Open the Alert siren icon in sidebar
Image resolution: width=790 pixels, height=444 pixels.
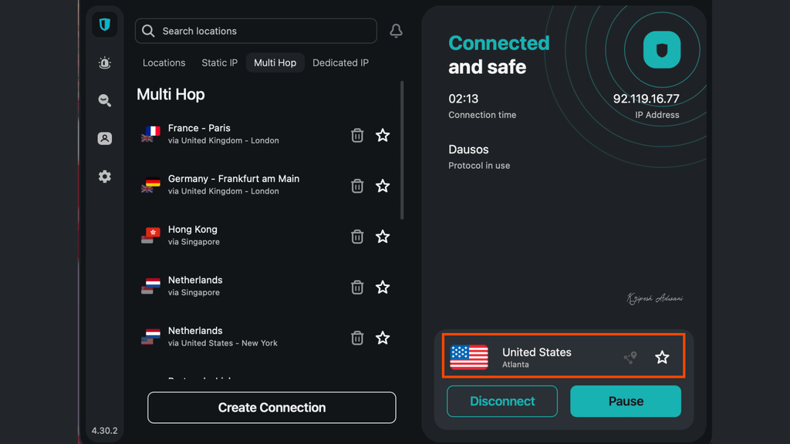coord(105,63)
